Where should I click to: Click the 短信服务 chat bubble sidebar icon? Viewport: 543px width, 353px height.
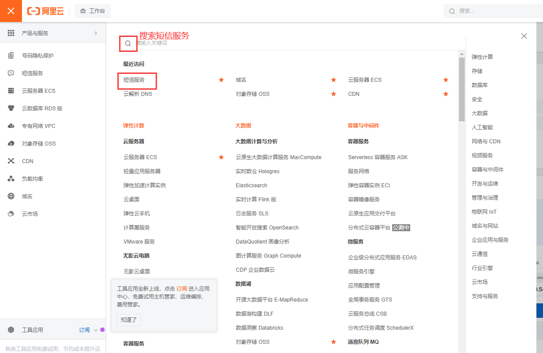[x=11, y=73]
